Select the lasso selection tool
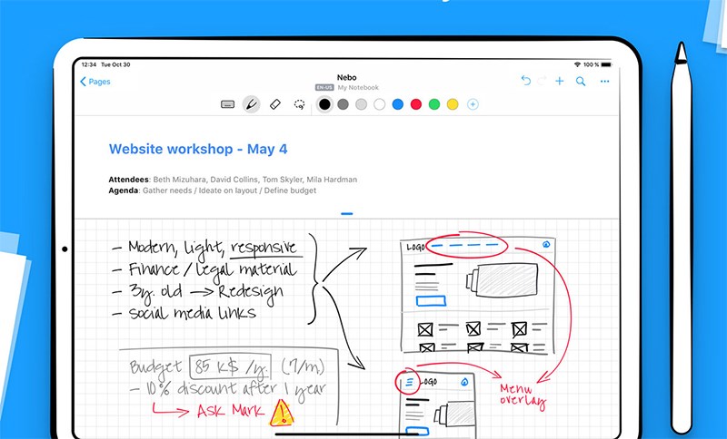This screenshot has height=439, width=727. click(x=300, y=104)
